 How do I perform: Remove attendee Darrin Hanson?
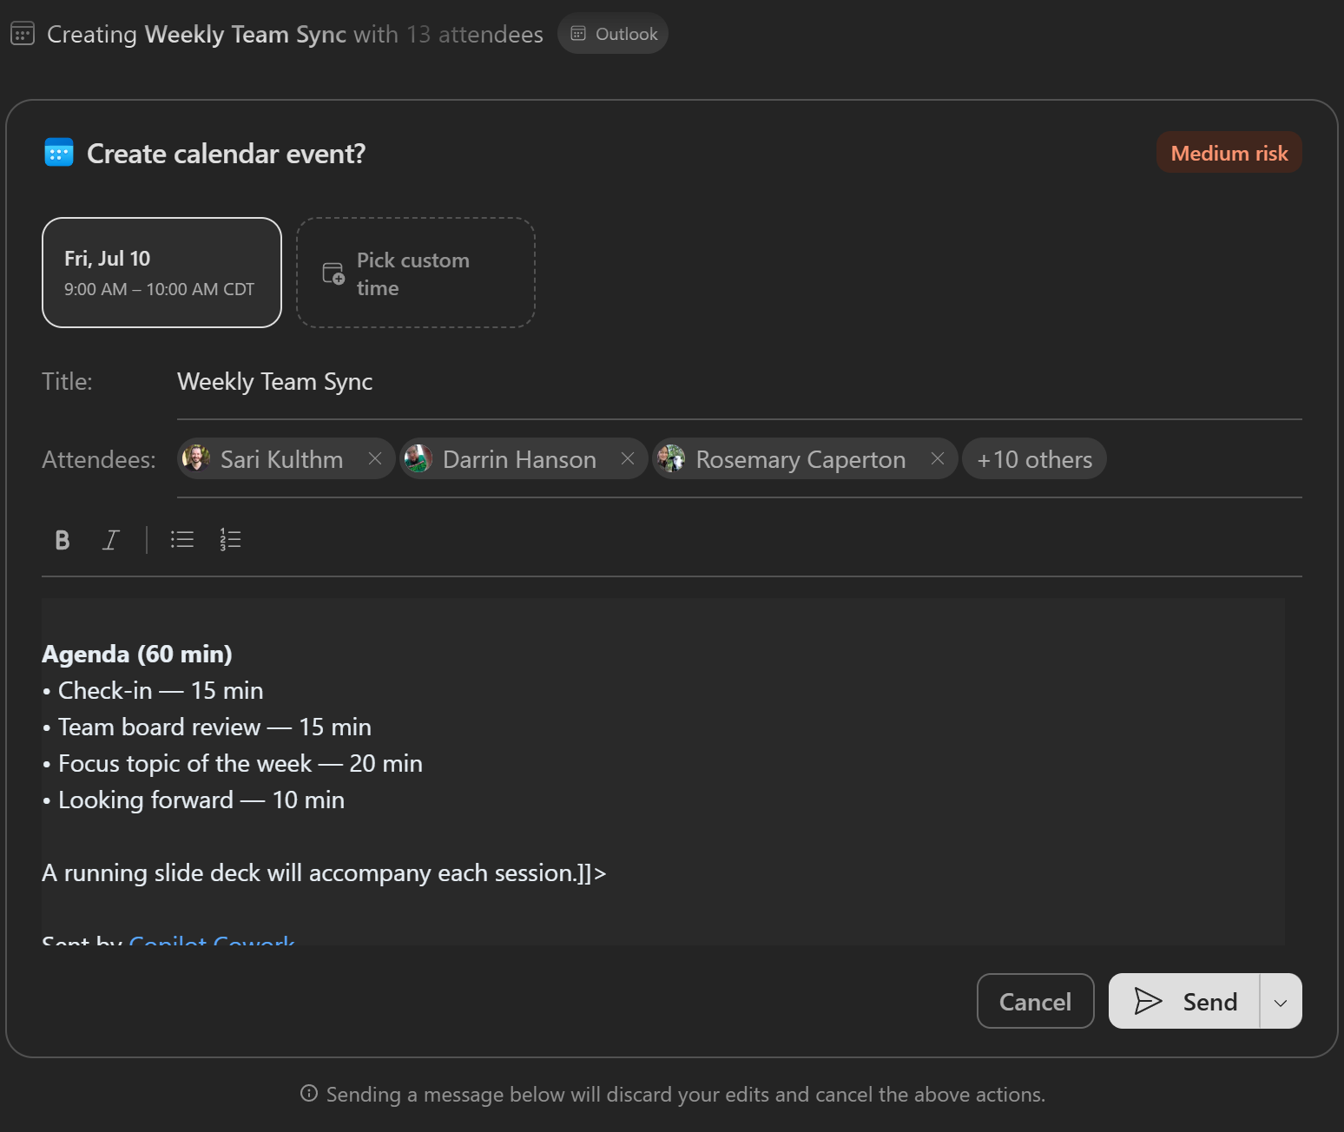[x=628, y=458]
